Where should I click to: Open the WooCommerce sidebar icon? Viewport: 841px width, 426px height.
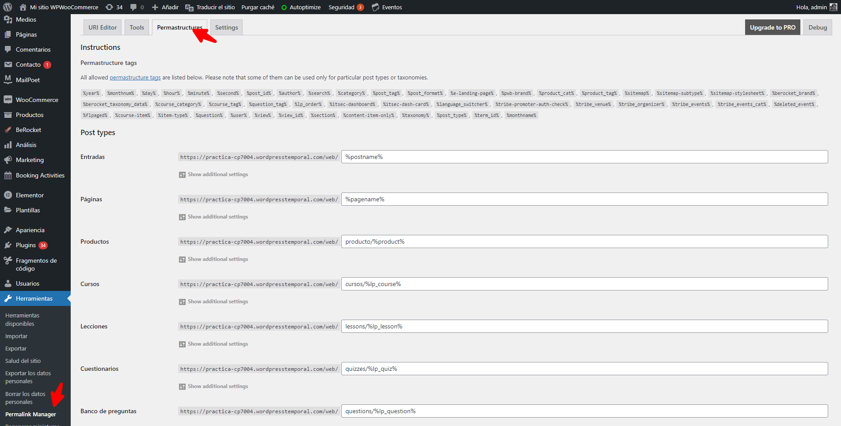click(8, 100)
